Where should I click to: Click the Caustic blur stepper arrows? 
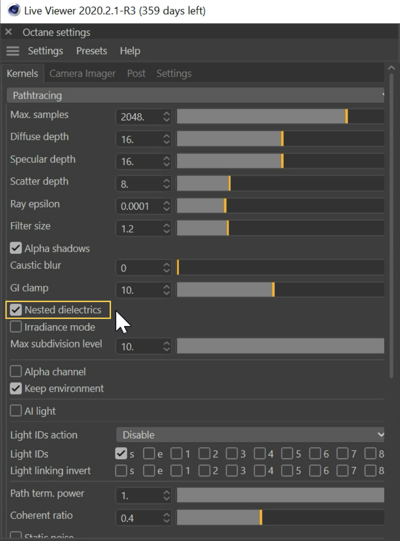click(x=166, y=268)
